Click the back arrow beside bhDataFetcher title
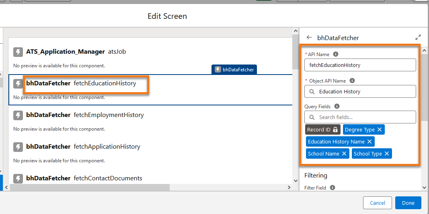This screenshot has height=214, width=429. point(309,37)
